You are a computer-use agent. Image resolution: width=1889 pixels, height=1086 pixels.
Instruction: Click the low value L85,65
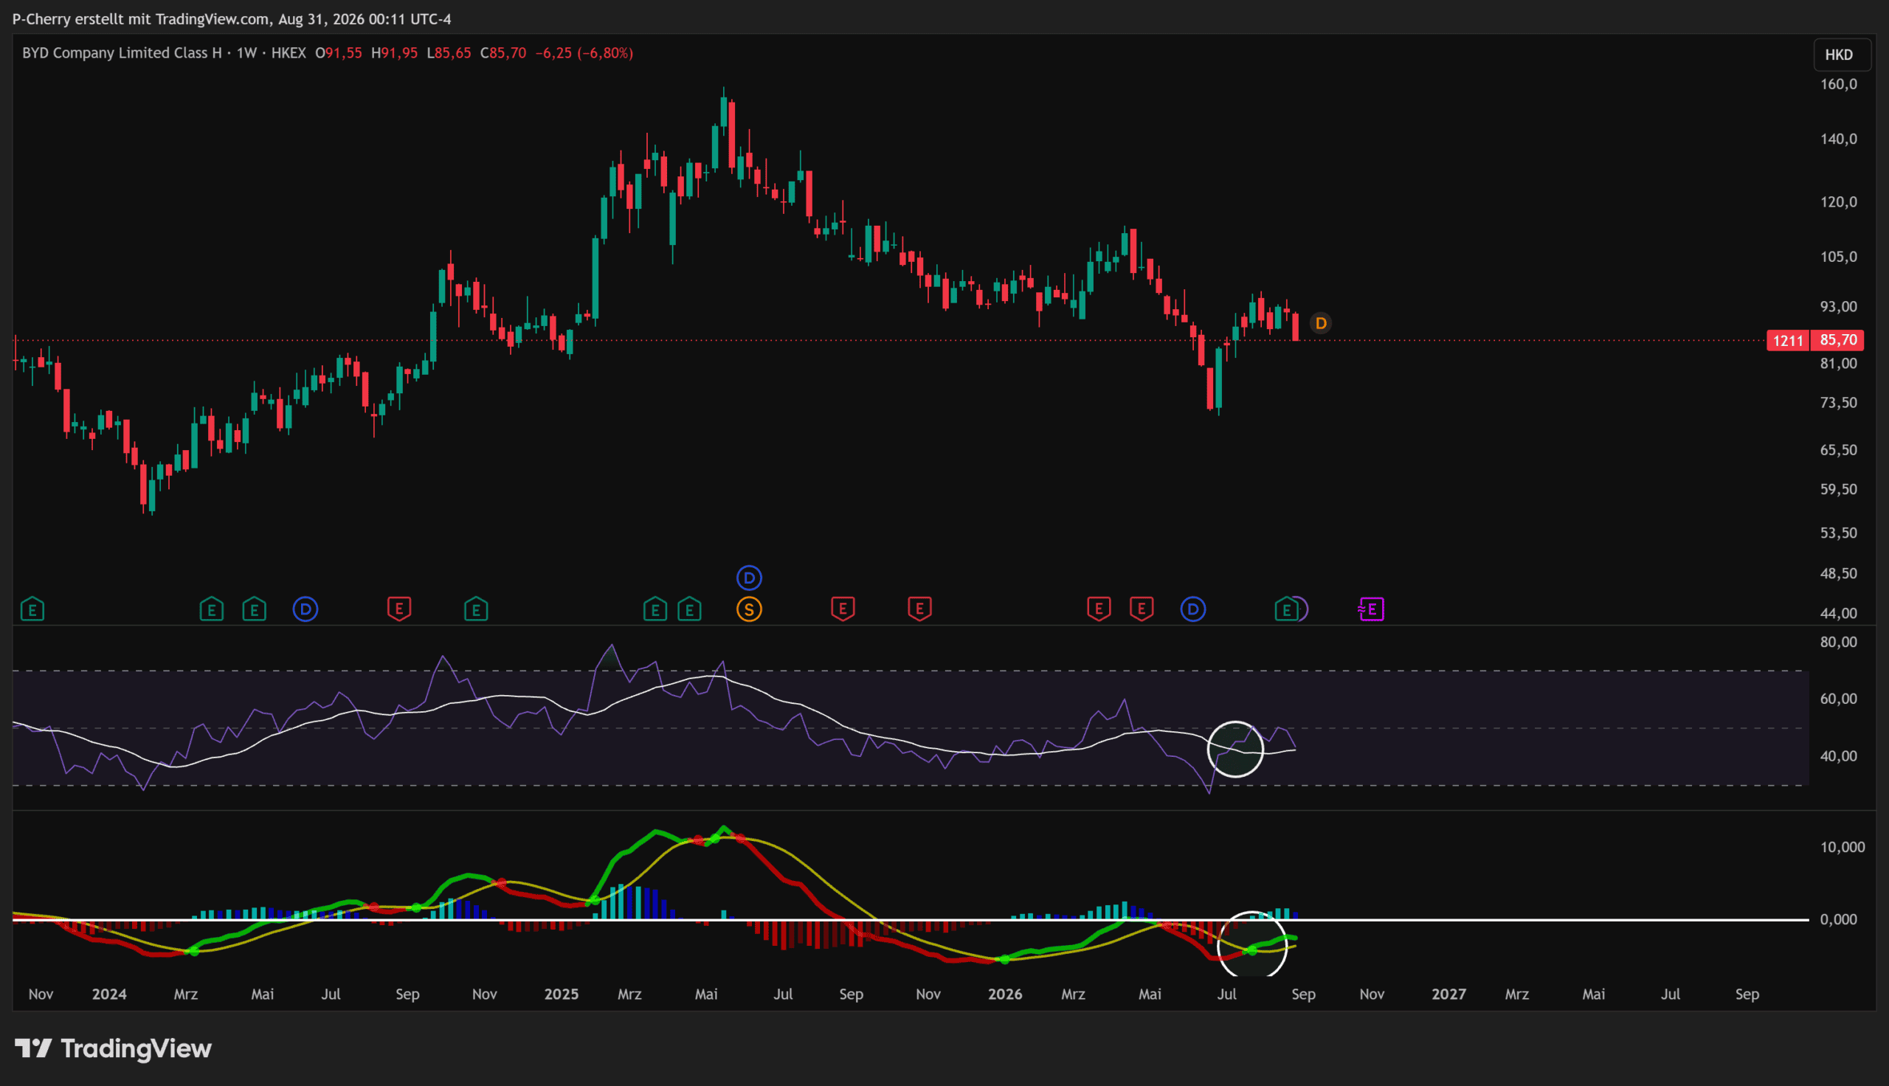pos(449,53)
